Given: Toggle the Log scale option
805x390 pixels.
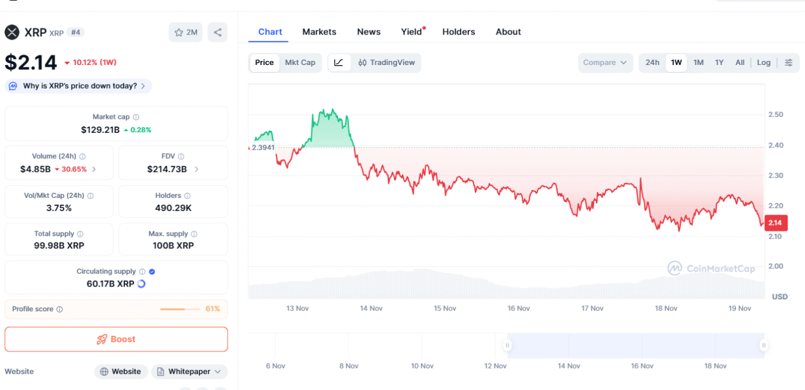Looking at the screenshot, I should click(x=763, y=63).
